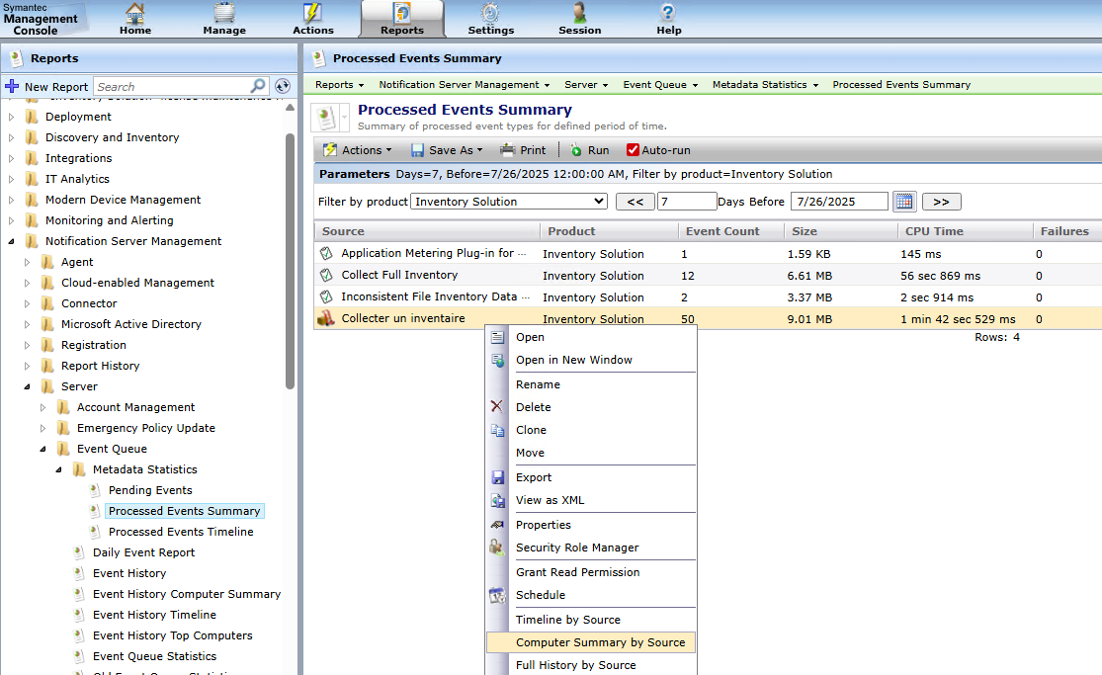
Task: Click the Clone icon in context menu
Action: click(x=497, y=430)
